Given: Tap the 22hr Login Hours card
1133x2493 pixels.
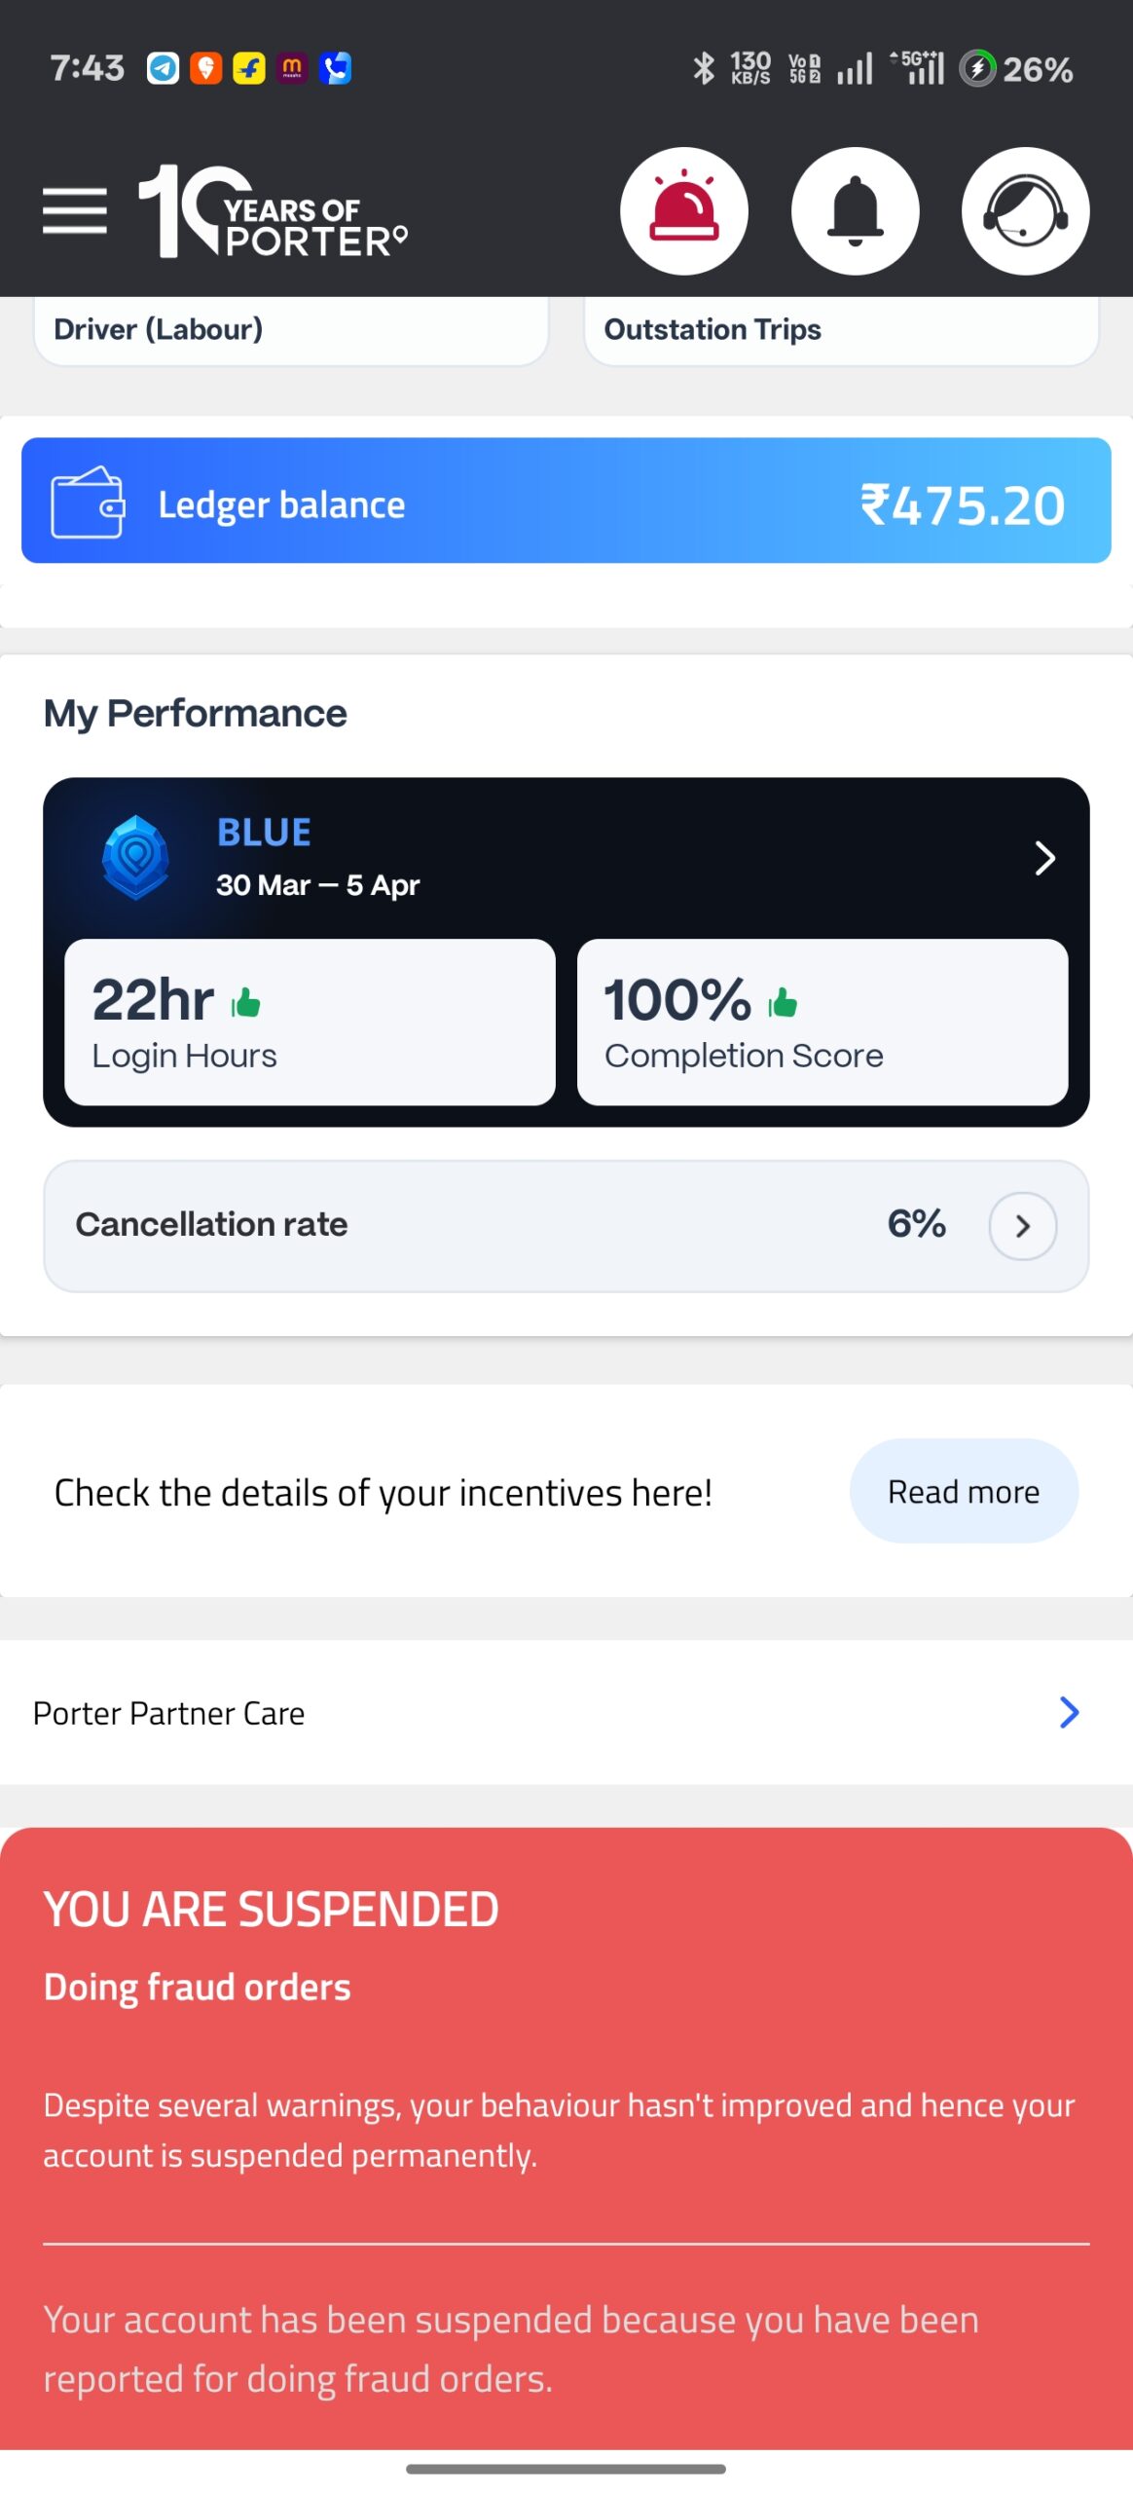Looking at the screenshot, I should tap(310, 1022).
